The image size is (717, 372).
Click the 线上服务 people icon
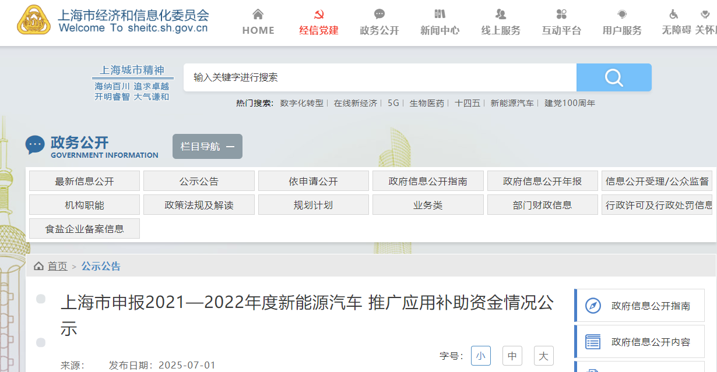tap(500, 15)
